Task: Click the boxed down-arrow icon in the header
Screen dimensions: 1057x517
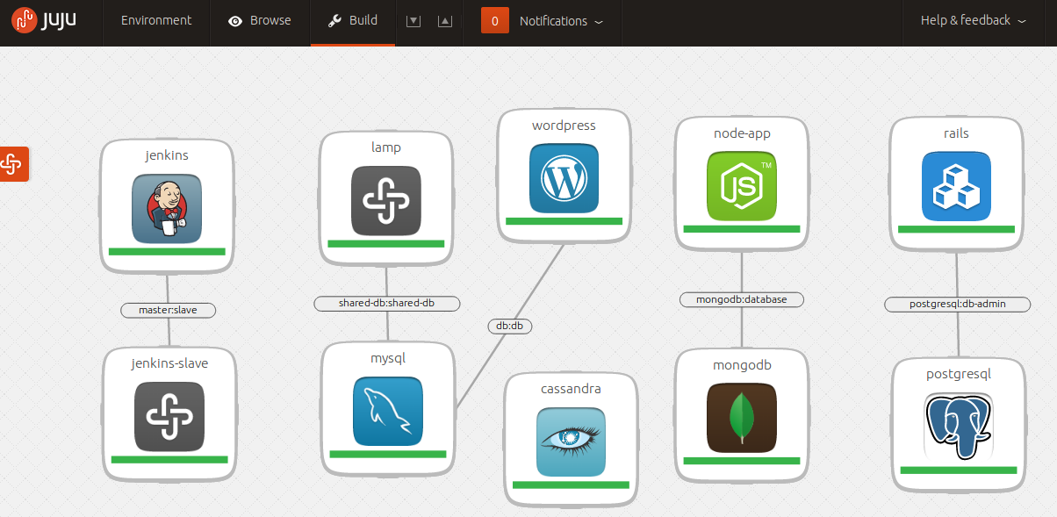Action: (413, 21)
